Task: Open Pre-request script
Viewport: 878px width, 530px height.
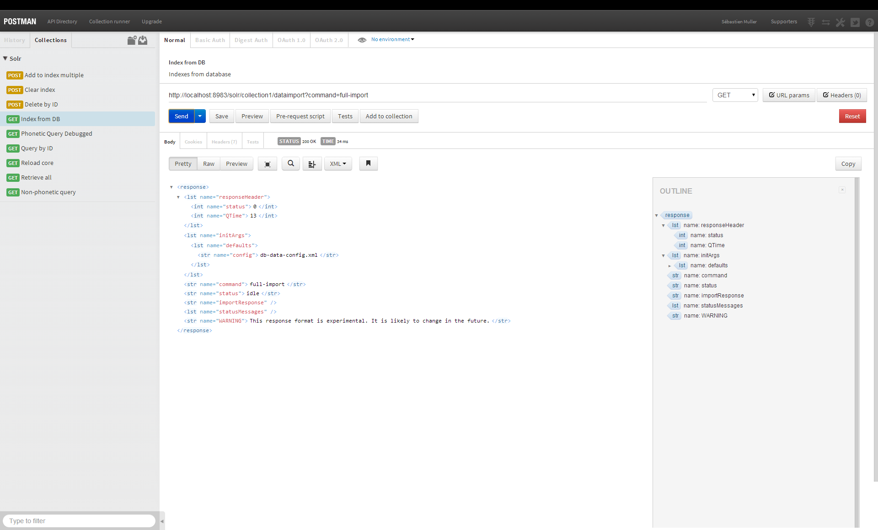Action: click(x=300, y=116)
